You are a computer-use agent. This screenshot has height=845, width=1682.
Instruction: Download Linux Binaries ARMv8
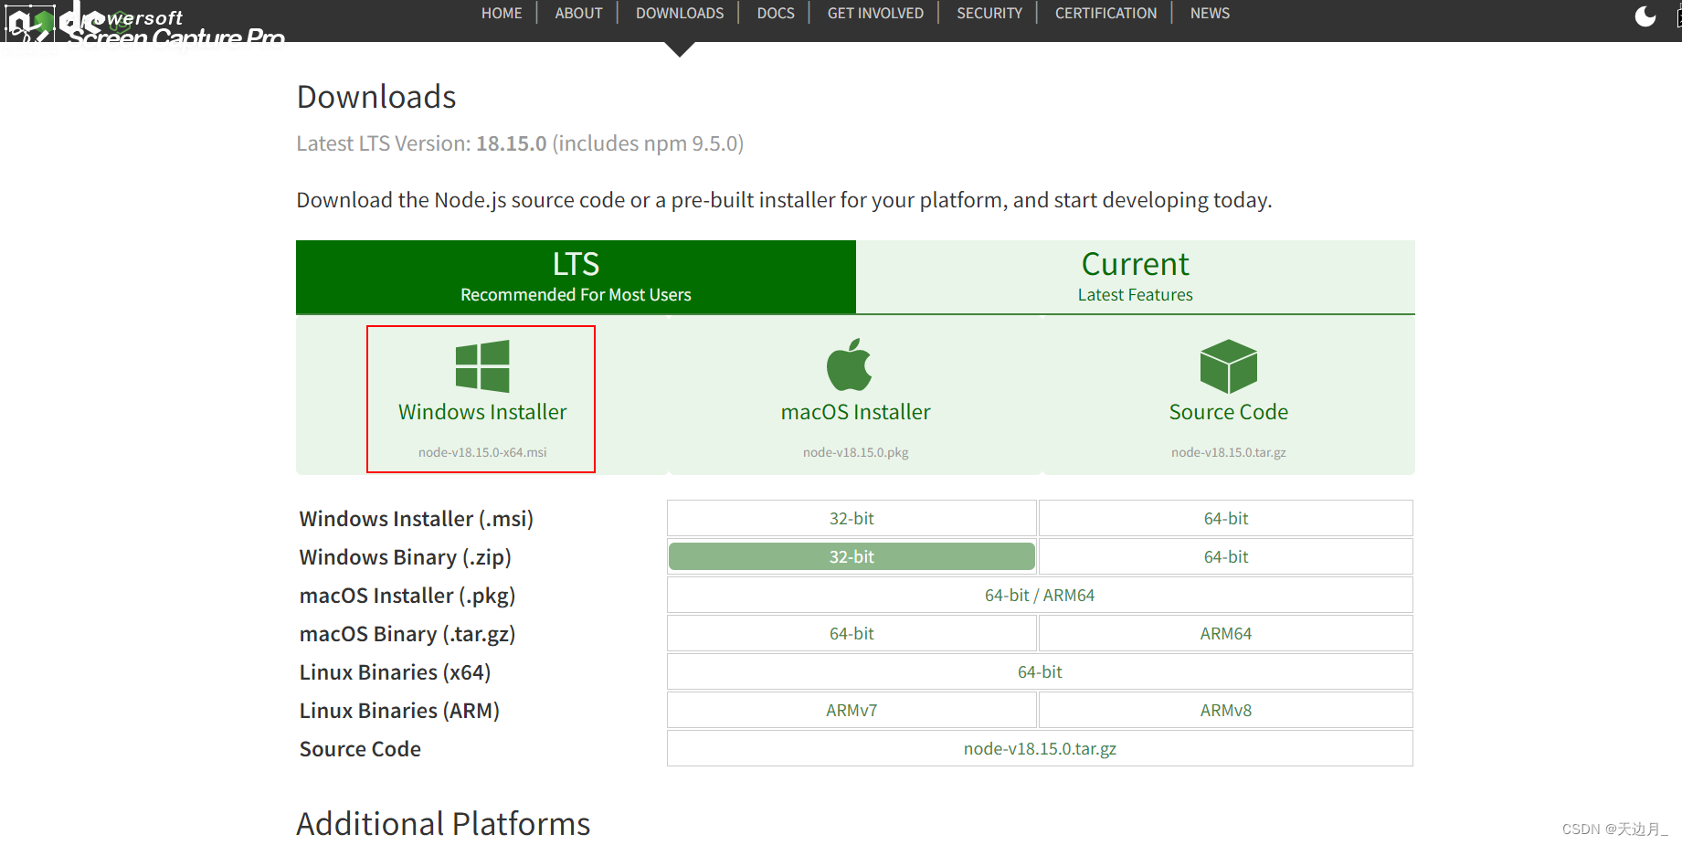click(1226, 710)
